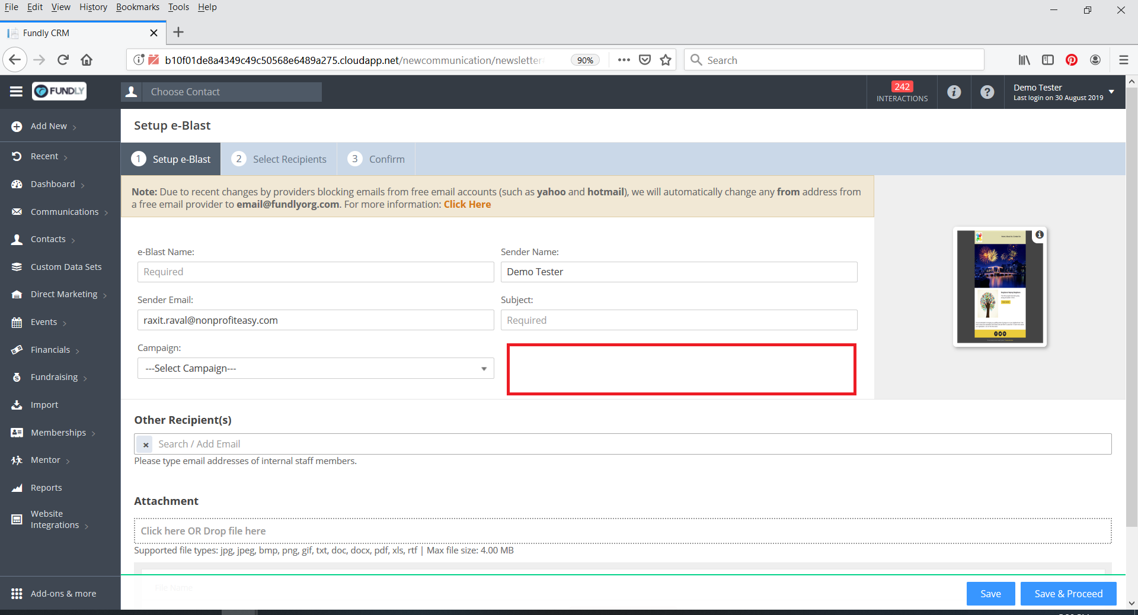
Task: Expand Communications in the sidebar
Action: click(65, 212)
